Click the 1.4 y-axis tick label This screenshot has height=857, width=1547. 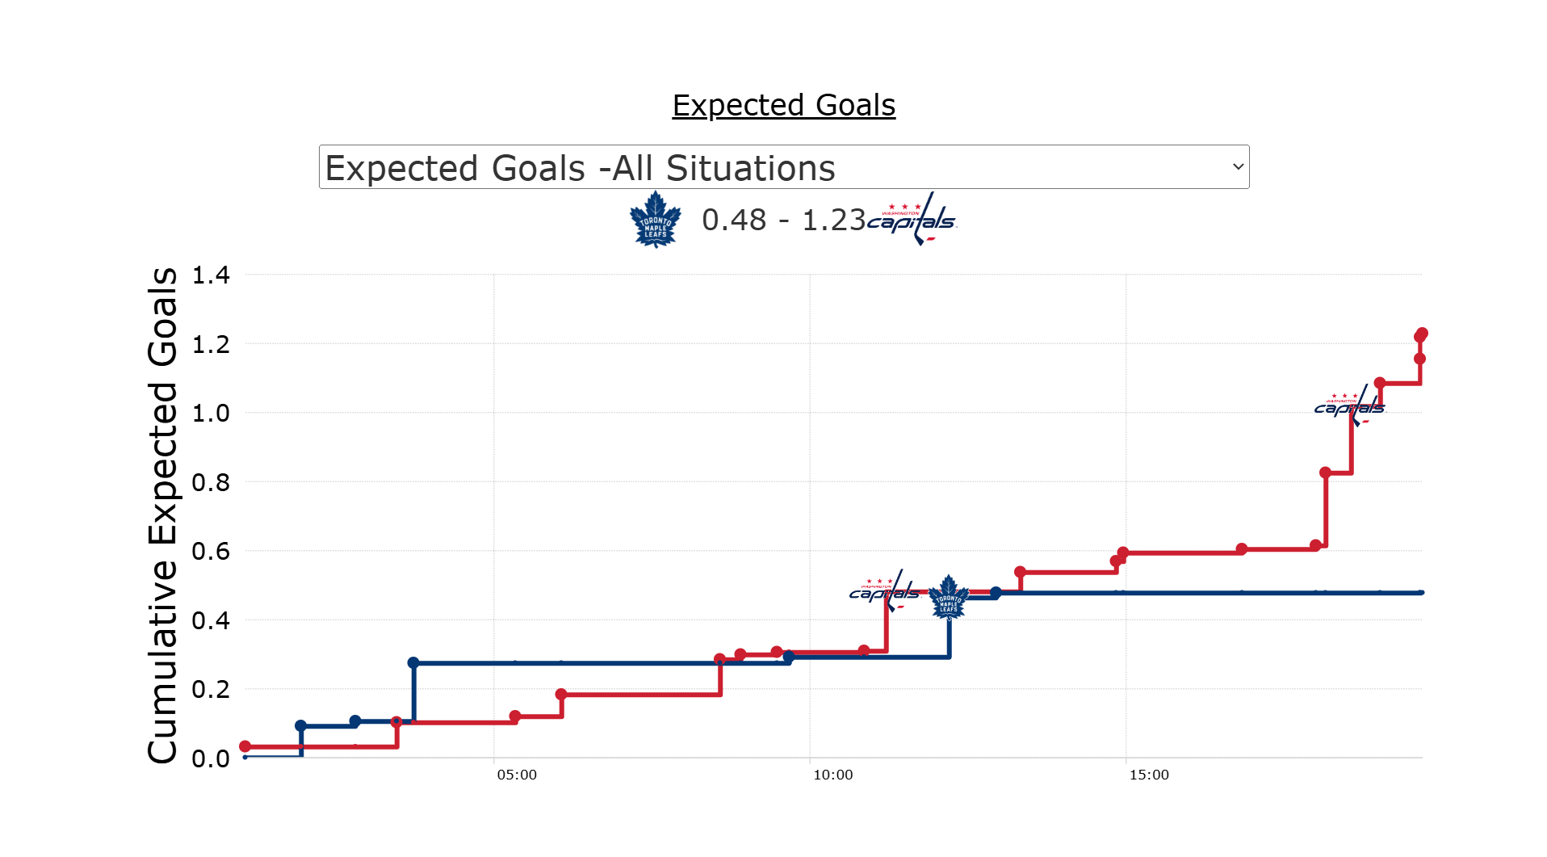[211, 275]
